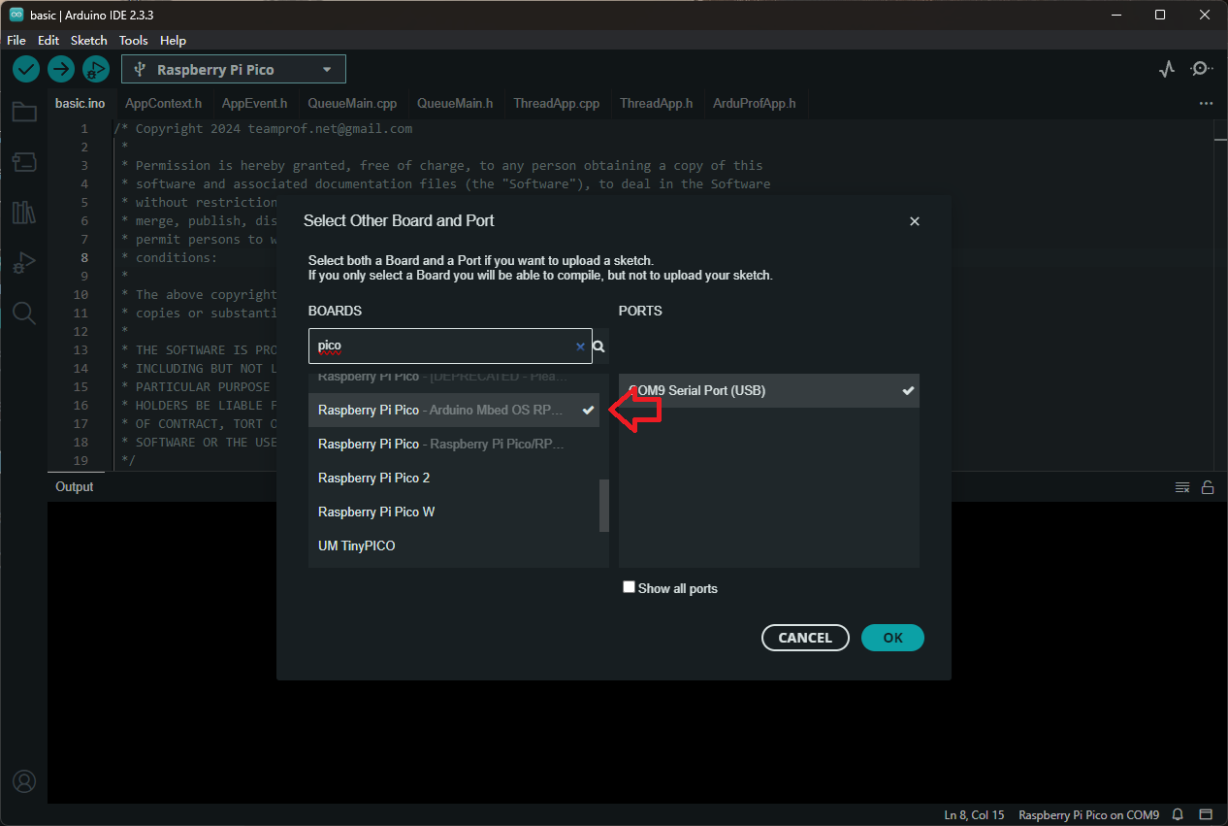Image resolution: width=1228 pixels, height=826 pixels.
Task: Enable the Show all ports checkbox
Action: (629, 587)
